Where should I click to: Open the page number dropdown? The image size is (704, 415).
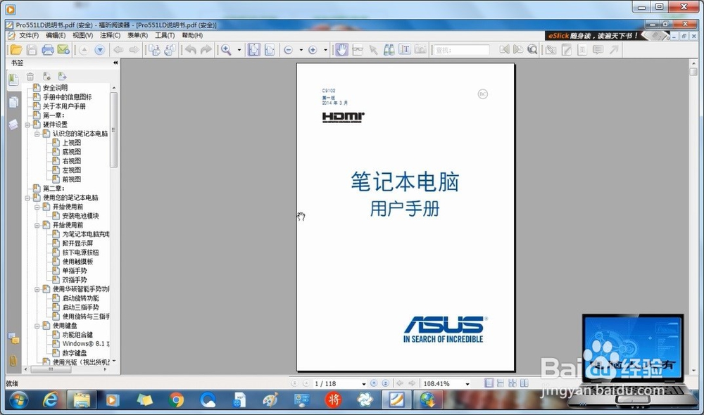[x=364, y=384]
